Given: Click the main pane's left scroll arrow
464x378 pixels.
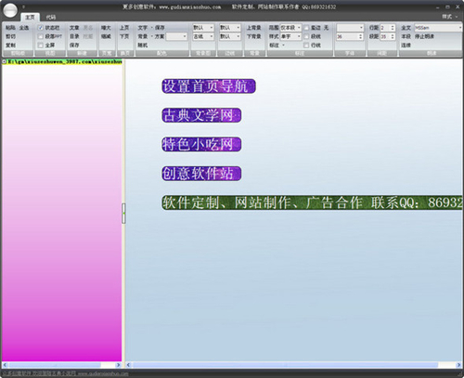Looking at the screenshot, I should coord(128,365).
